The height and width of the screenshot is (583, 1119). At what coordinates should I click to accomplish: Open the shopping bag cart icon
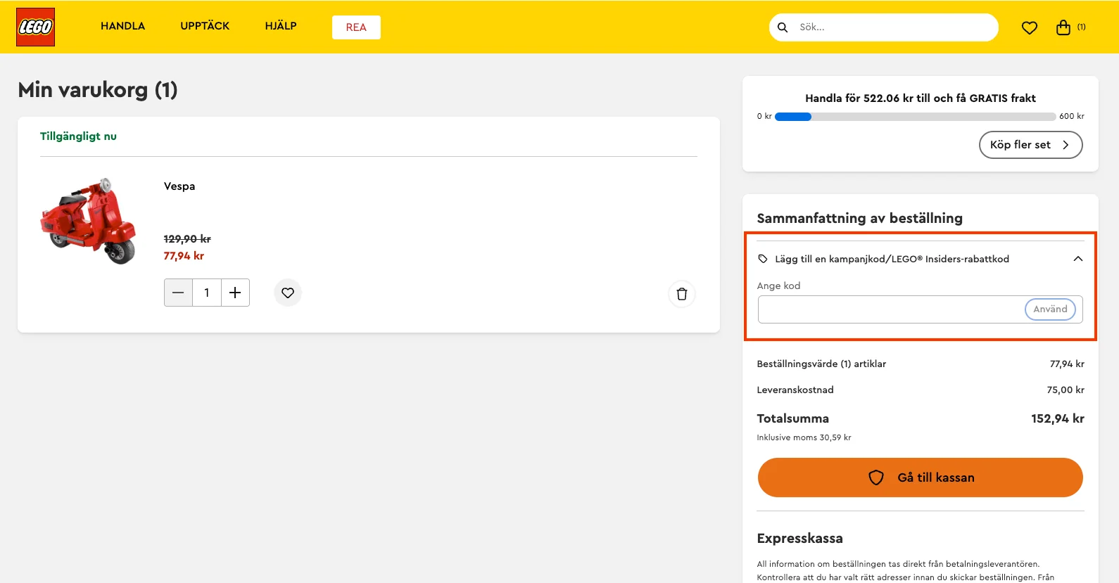[1063, 27]
